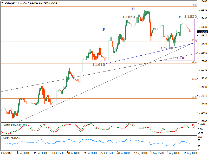Select the EURUSD,H4 chart title text
Viewport: 208px width, 156px height.
(12, 3)
